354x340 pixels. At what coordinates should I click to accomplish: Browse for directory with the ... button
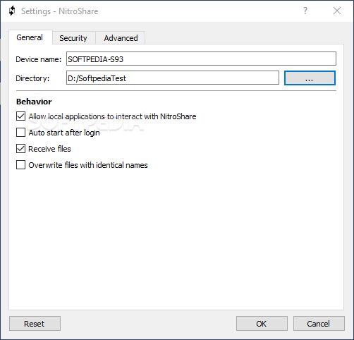[310, 78]
